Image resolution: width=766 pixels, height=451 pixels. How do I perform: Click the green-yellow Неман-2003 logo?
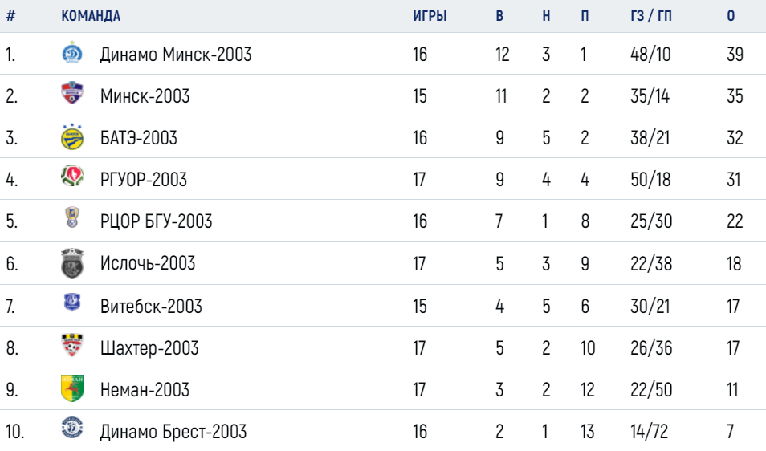72,388
